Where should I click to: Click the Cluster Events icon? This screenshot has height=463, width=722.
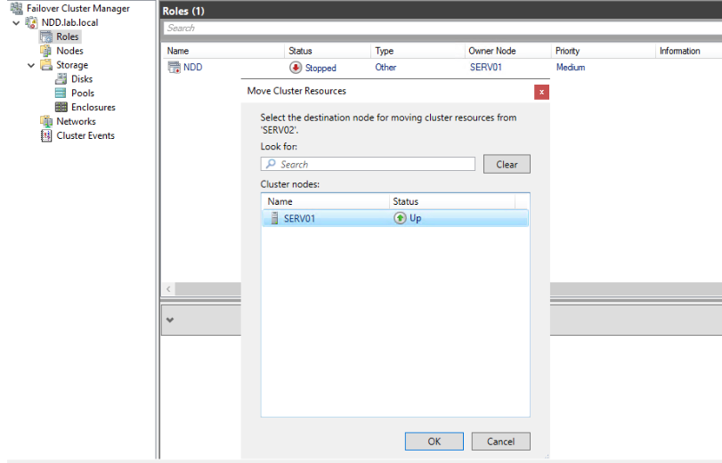pos(46,135)
